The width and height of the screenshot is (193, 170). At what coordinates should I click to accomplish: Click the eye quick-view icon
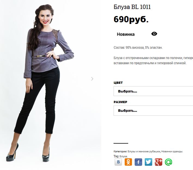click(x=154, y=34)
